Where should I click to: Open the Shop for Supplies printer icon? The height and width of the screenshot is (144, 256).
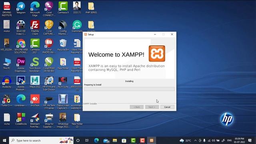[x=49, y=121]
